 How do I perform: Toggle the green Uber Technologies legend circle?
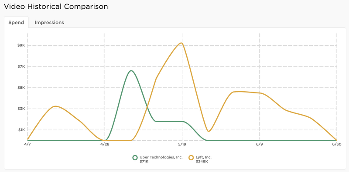coord(135,158)
